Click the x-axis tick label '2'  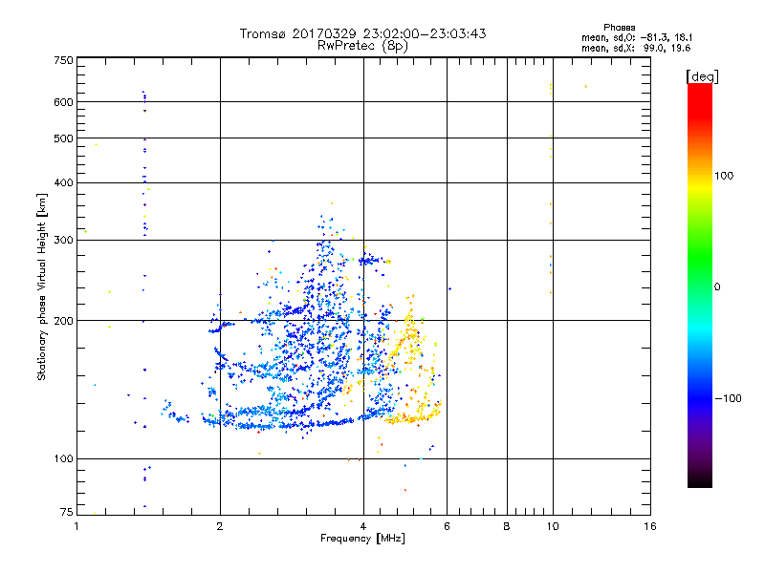click(x=220, y=526)
